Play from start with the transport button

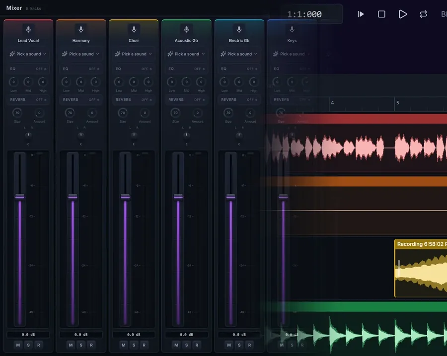click(x=361, y=14)
